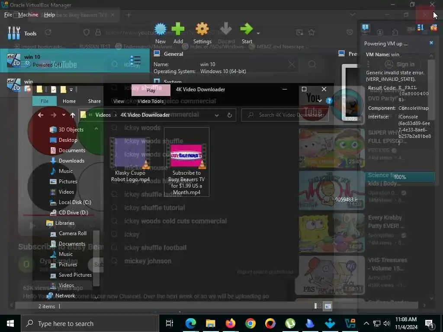Open Home tab in File Explorer ribbon

69,101
